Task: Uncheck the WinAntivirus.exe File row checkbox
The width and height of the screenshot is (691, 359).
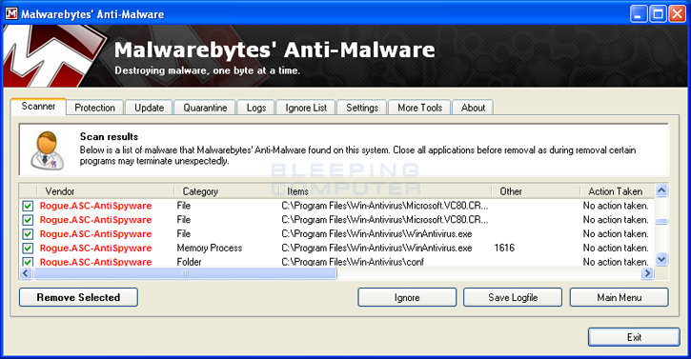Action: coord(28,234)
